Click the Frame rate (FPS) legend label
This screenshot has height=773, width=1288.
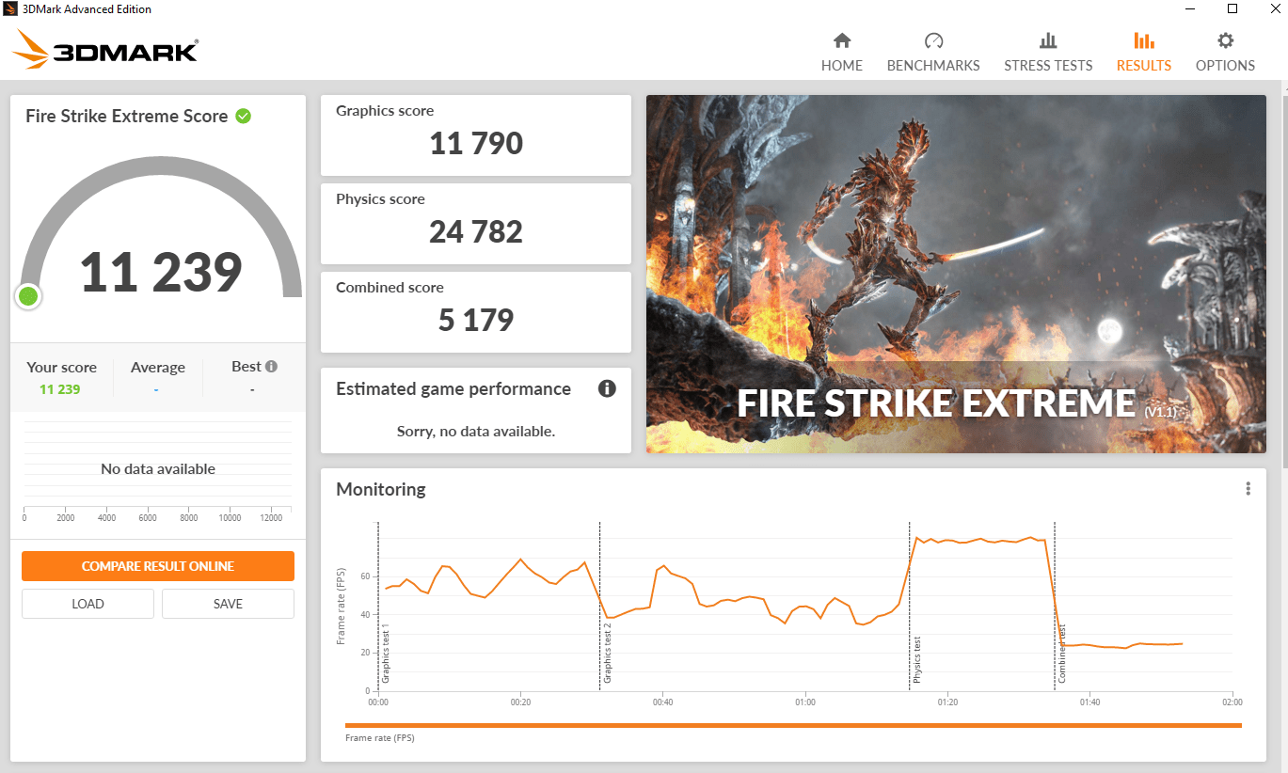[380, 738]
